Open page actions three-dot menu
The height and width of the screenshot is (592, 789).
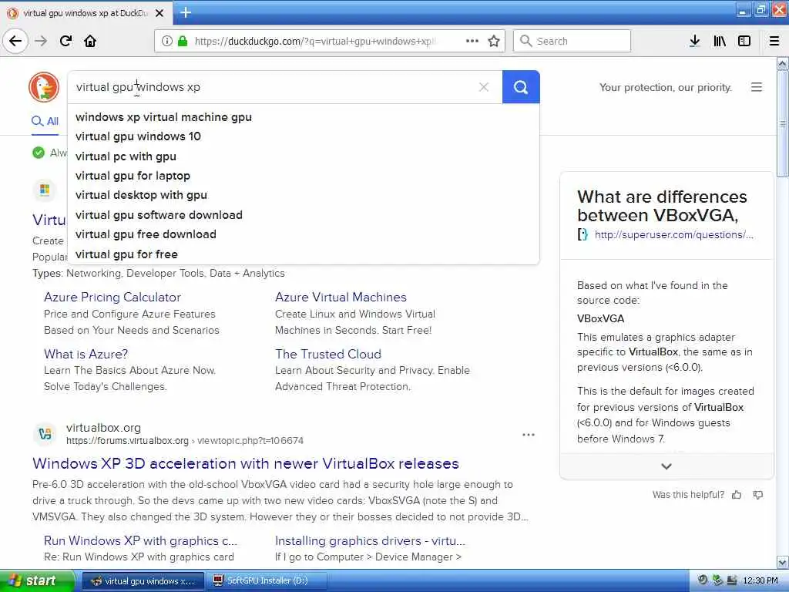[472, 41]
